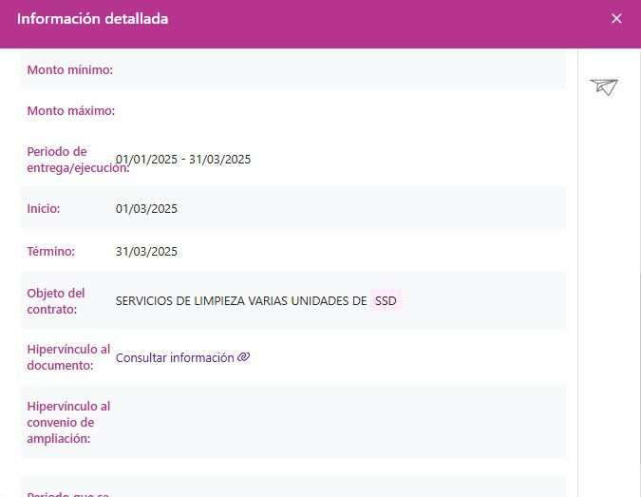
Task: Click the Inicio field label
Action: click(x=44, y=209)
